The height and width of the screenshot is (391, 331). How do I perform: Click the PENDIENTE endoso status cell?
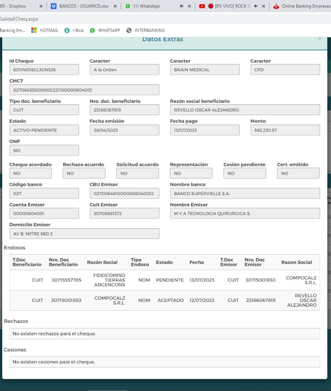[170, 280]
